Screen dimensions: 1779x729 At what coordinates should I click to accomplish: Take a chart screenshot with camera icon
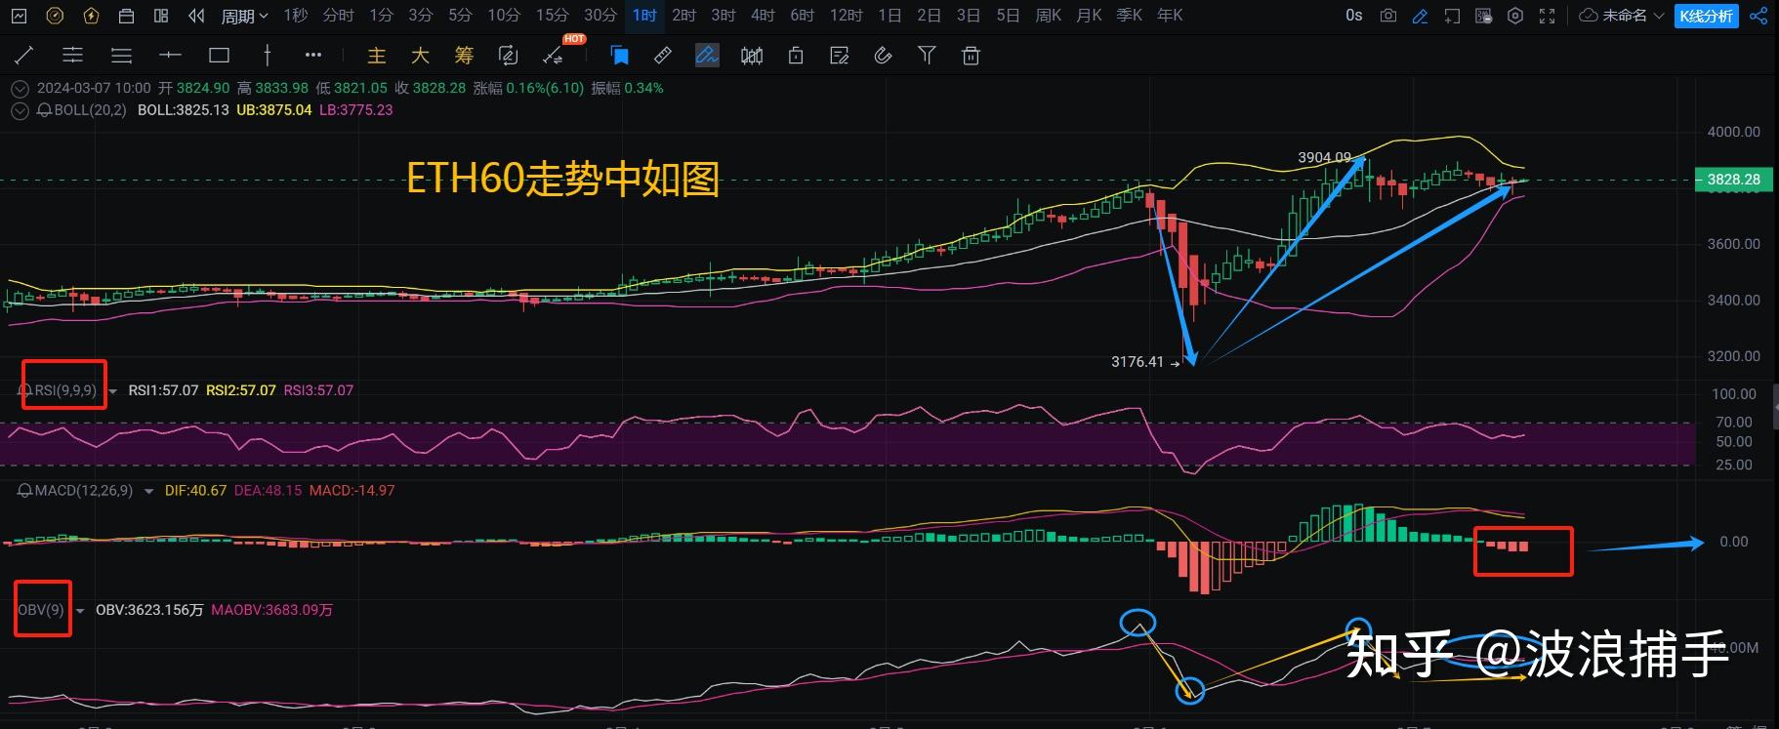pos(1387,16)
